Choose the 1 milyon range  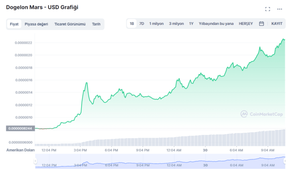point(157,23)
